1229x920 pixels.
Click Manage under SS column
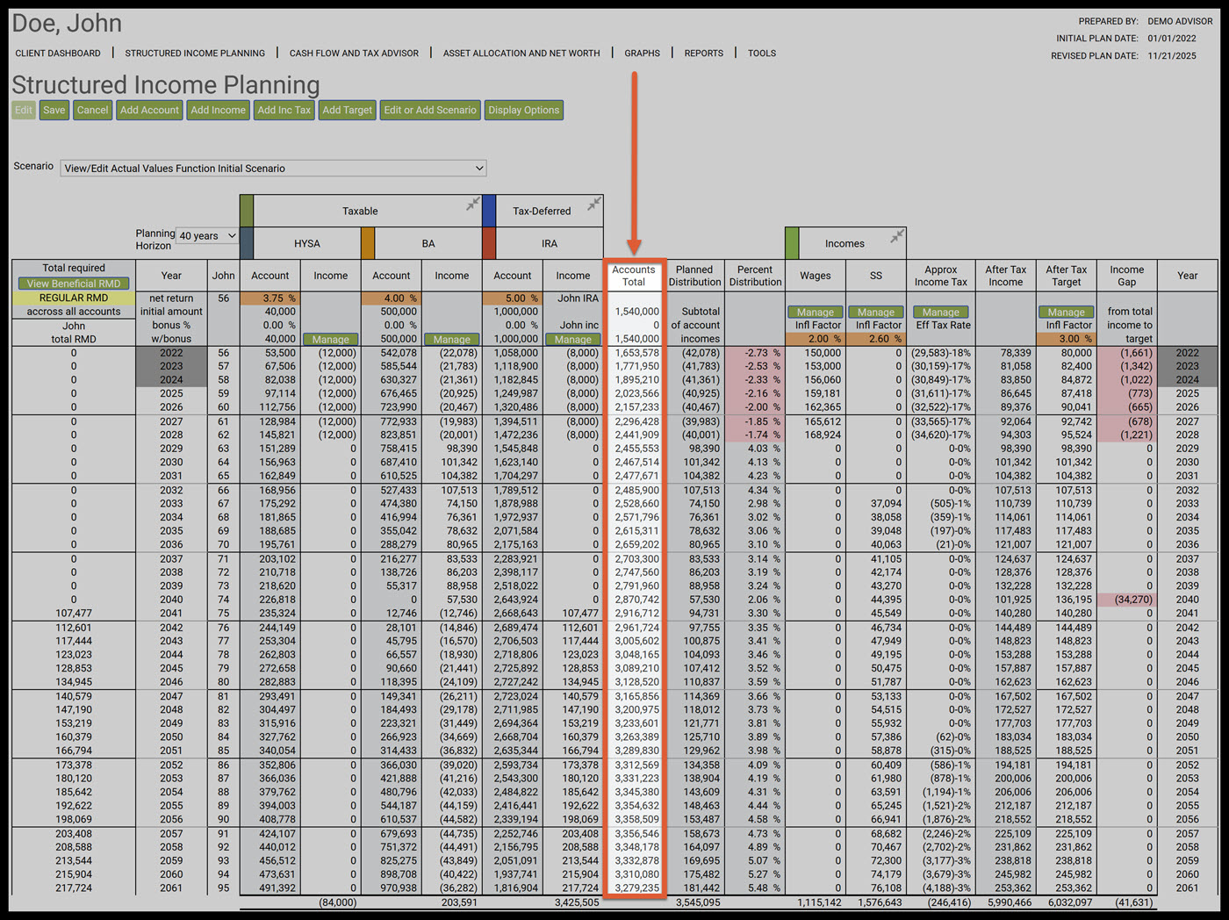[x=876, y=313]
